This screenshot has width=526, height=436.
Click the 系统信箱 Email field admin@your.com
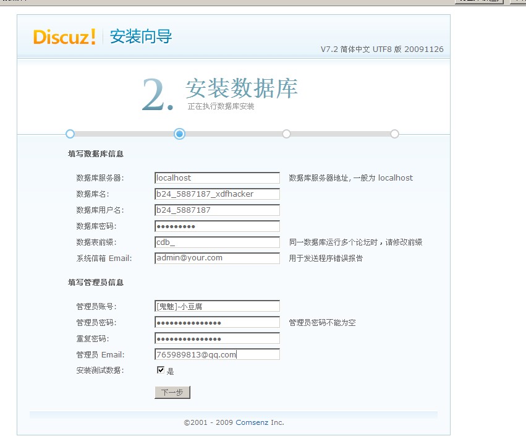(217, 258)
